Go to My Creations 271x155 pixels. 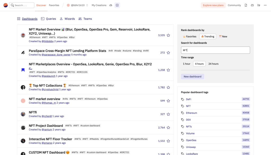99,5
